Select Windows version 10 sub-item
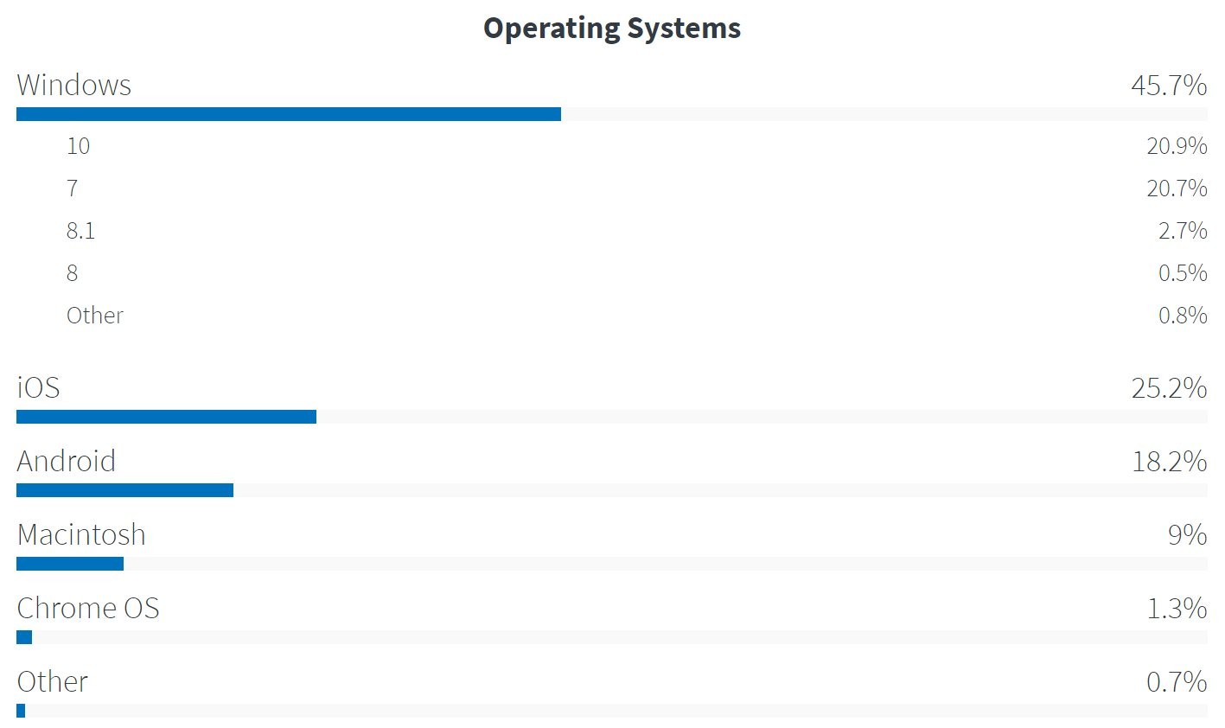 (x=78, y=146)
